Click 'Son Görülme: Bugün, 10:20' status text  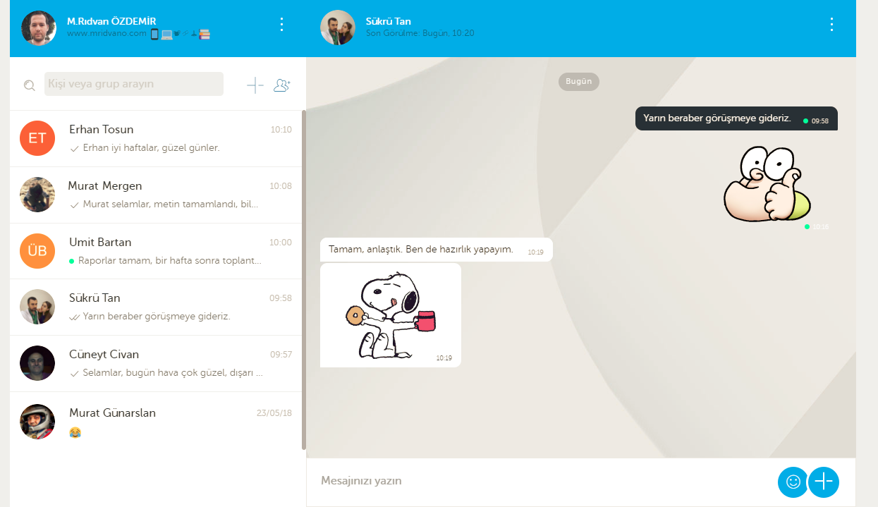tap(420, 33)
